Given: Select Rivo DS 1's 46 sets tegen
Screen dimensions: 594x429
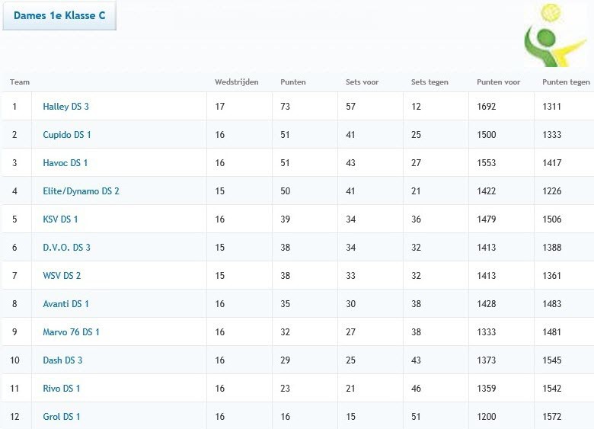Looking at the screenshot, I should [x=416, y=389].
